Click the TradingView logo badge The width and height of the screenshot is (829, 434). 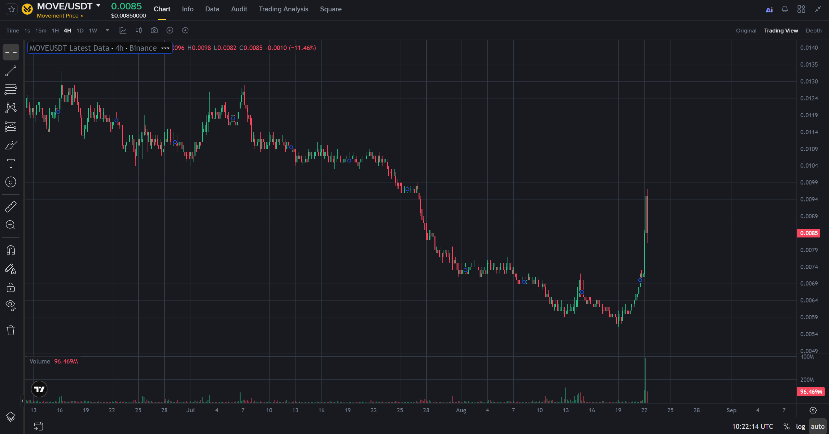point(39,389)
